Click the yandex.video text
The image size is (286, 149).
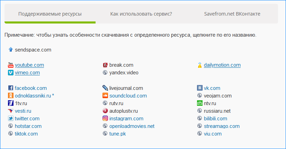(124, 73)
